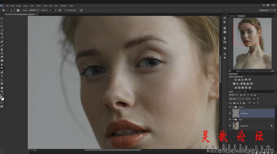Select the Hand tool
The image size is (277, 154).
tap(2, 88)
